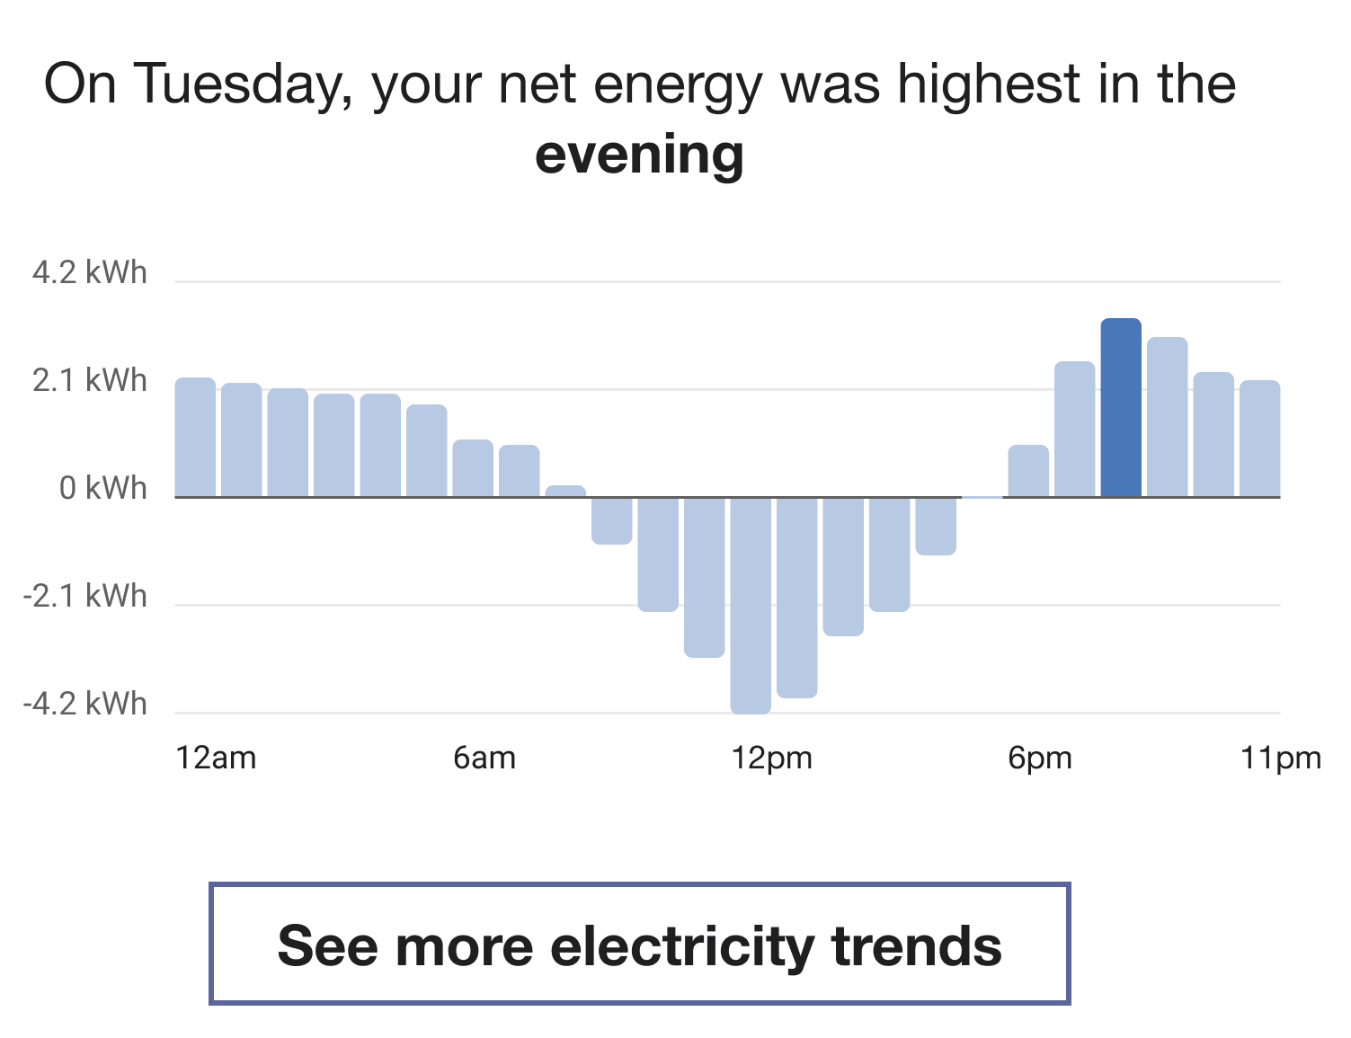Screen dimensions: 1351x1038
Task: Click the 0 kWh axis label
Action: tap(99, 489)
